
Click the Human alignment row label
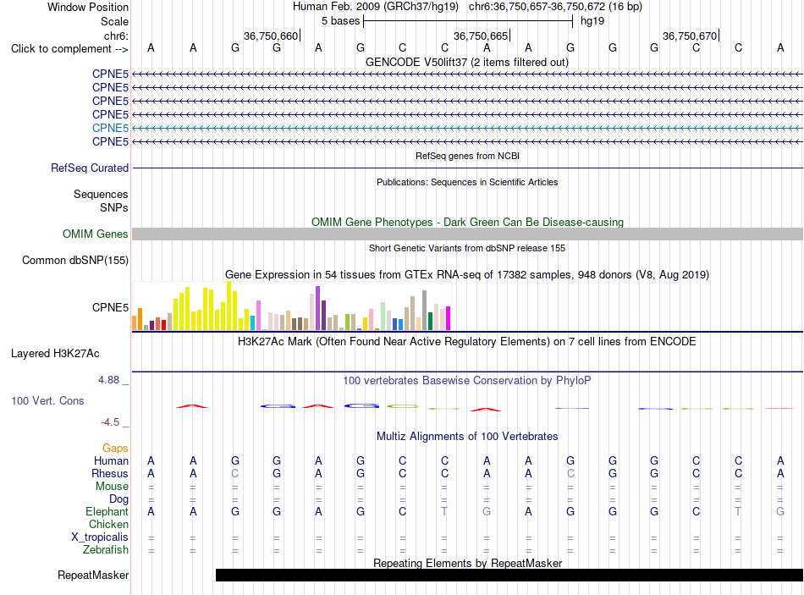(111, 460)
